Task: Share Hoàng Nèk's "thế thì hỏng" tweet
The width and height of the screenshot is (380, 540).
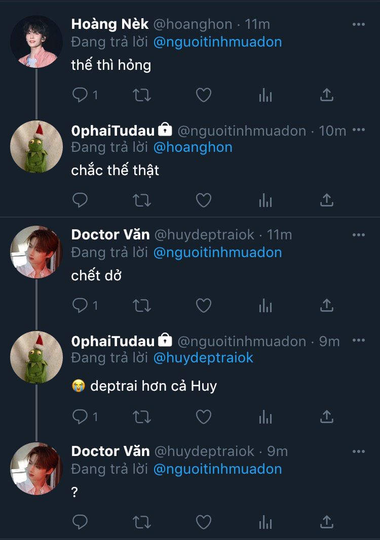Action: click(327, 95)
